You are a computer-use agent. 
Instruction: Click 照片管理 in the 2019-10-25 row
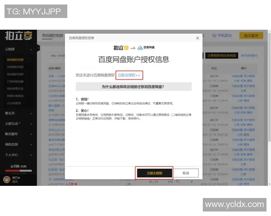(249, 139)
